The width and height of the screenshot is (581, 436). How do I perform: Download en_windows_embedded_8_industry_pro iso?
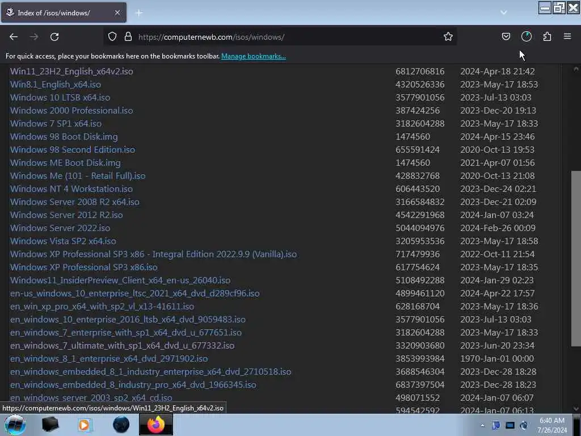coord(133,384)
